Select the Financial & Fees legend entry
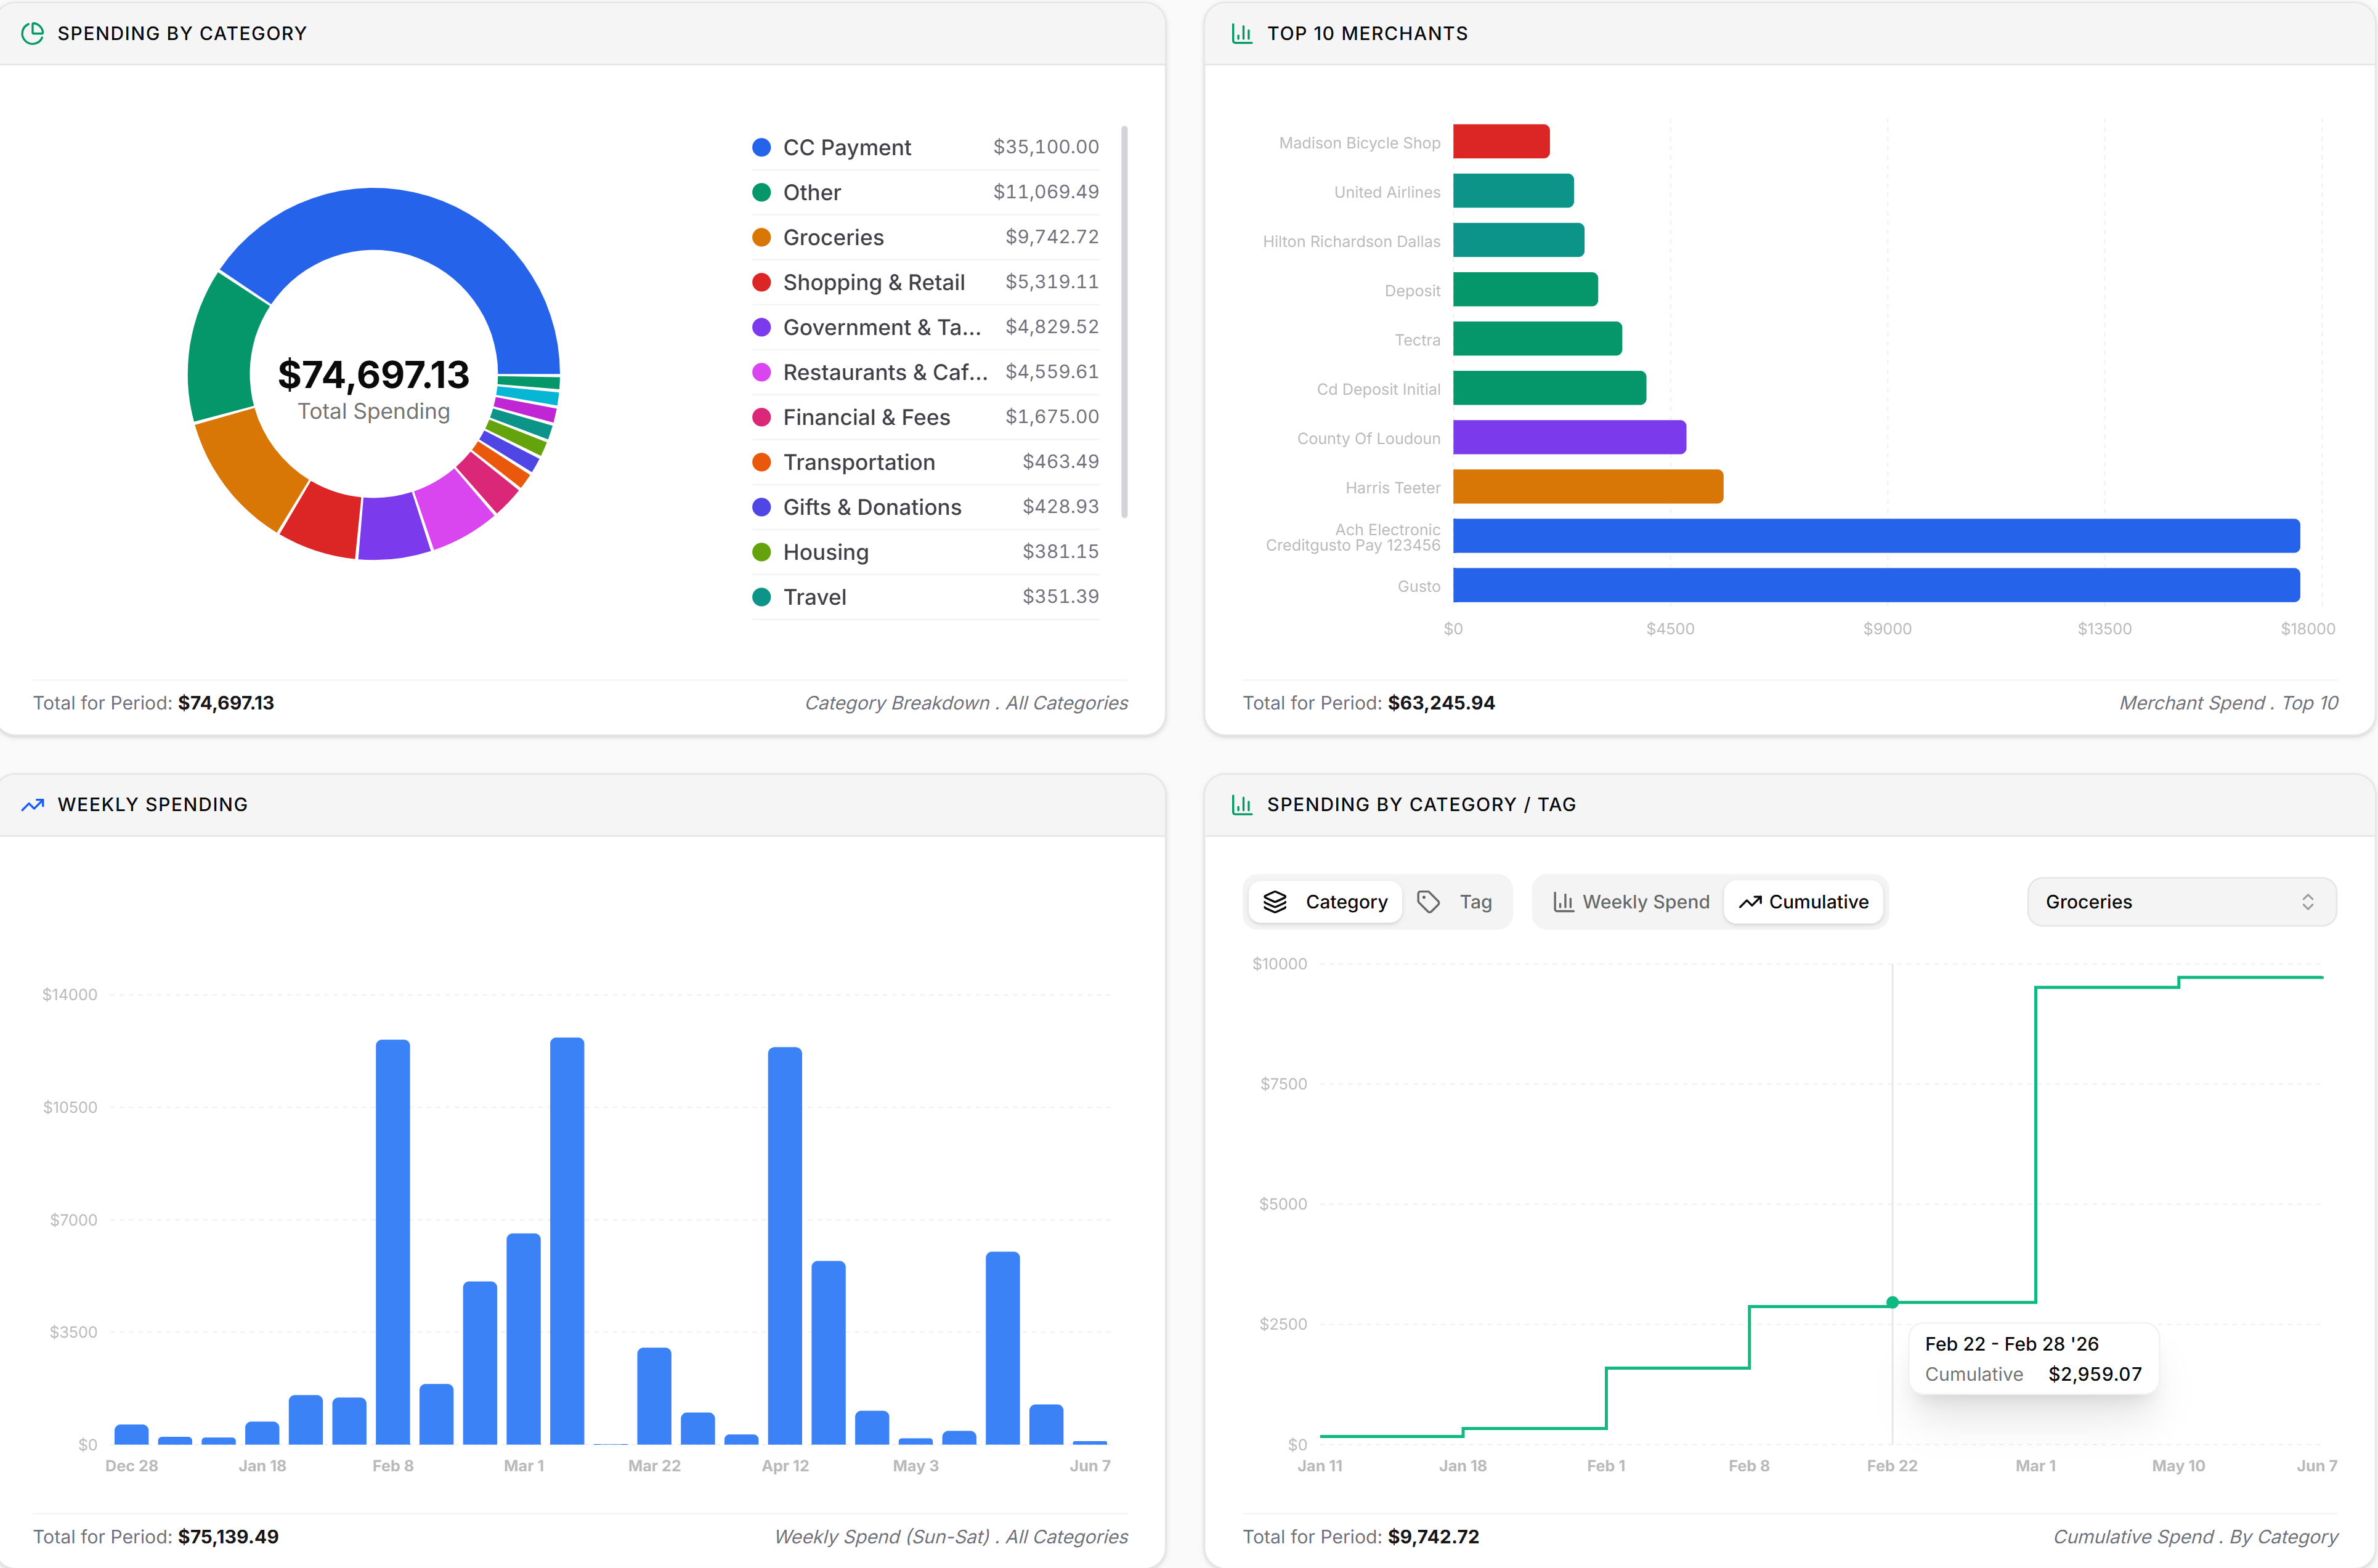Viewport: 2378px width, 1568px height. [925, 417]
